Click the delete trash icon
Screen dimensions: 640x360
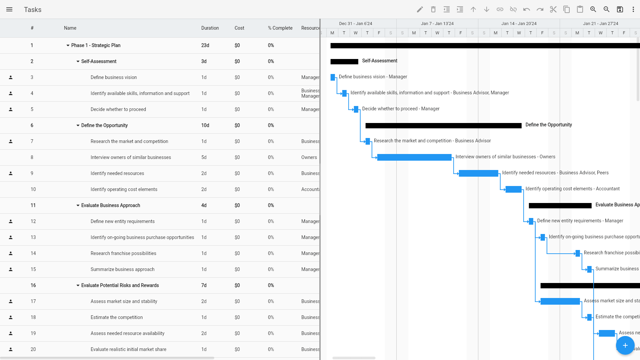(433, 9)
